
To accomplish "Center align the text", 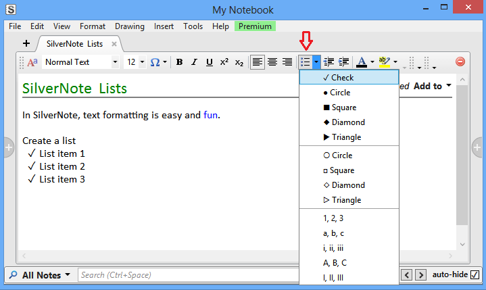I will 272,62.
